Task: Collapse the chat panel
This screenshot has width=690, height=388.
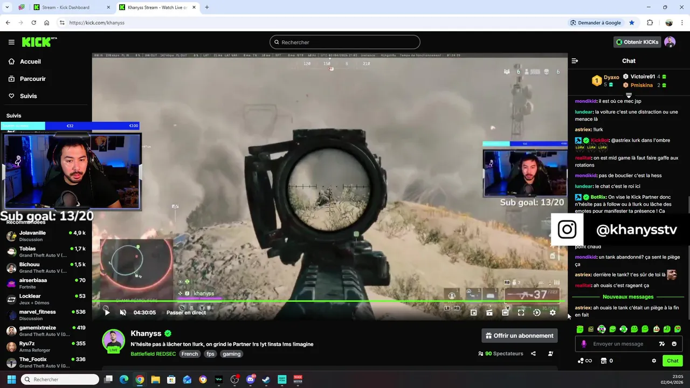Action: tap(575, 61)
